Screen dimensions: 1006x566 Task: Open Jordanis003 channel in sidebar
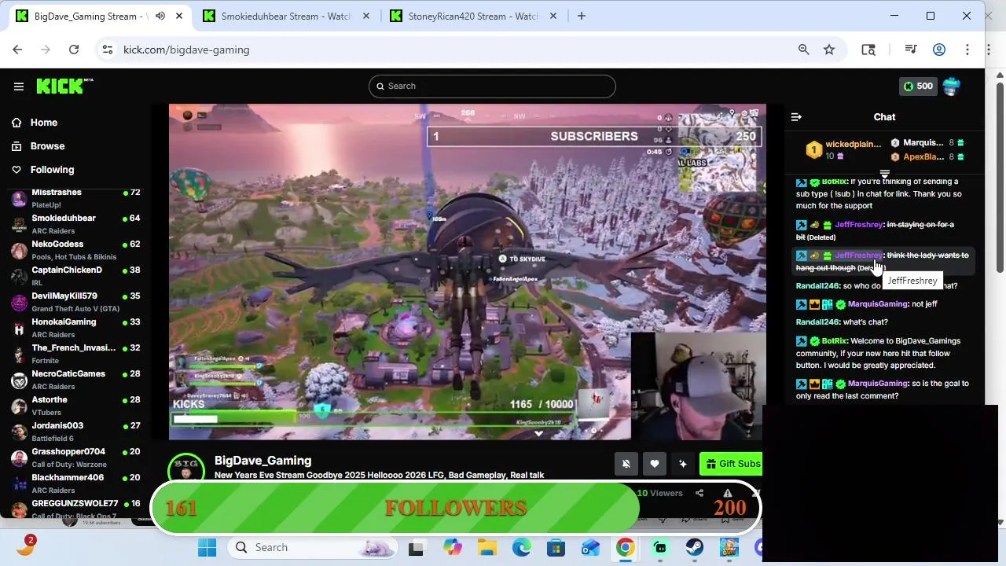tap(76, 432)
